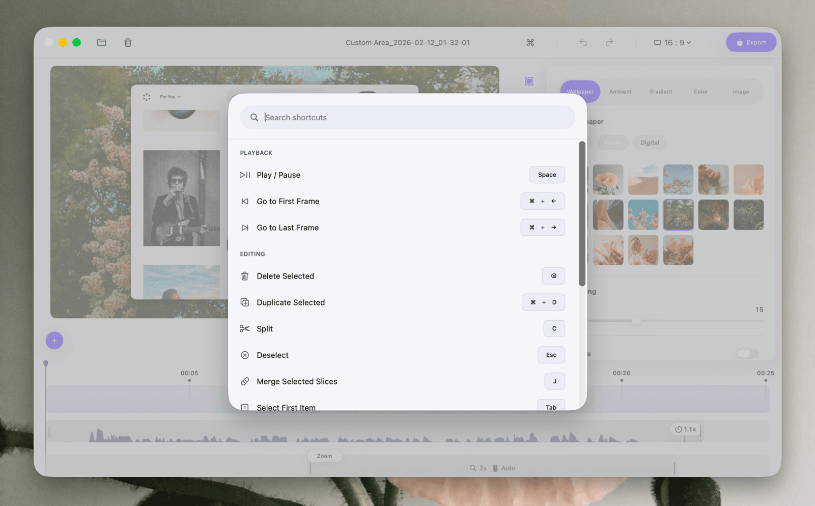
Task: Click the redo arrow icon
Action: 609,42
